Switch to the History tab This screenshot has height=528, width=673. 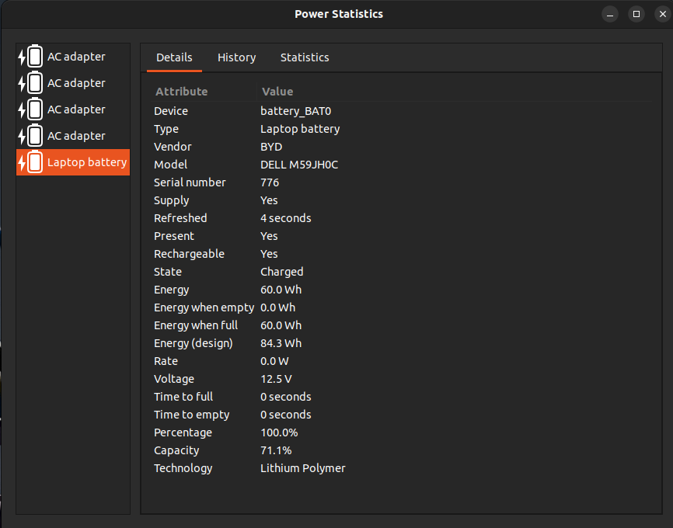pos(236,57)
